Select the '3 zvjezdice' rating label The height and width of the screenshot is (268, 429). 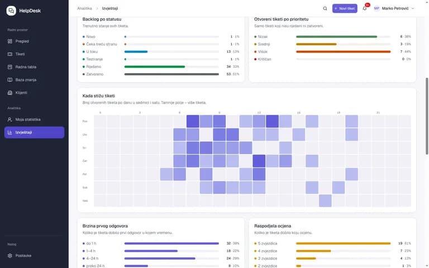(x=268, y=259)
